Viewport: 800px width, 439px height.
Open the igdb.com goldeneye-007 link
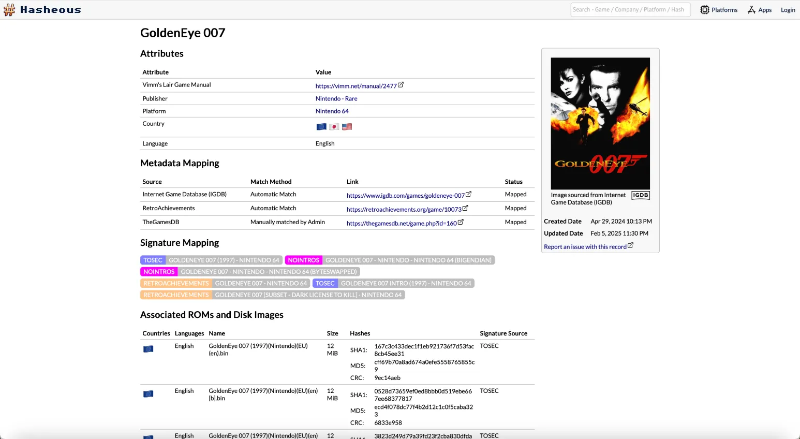click(x=406, y=196)
